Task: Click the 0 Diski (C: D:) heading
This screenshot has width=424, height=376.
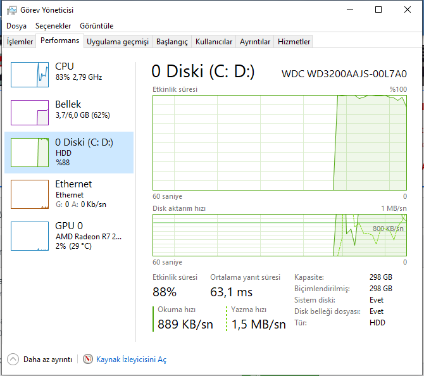Action: (203, 72)
